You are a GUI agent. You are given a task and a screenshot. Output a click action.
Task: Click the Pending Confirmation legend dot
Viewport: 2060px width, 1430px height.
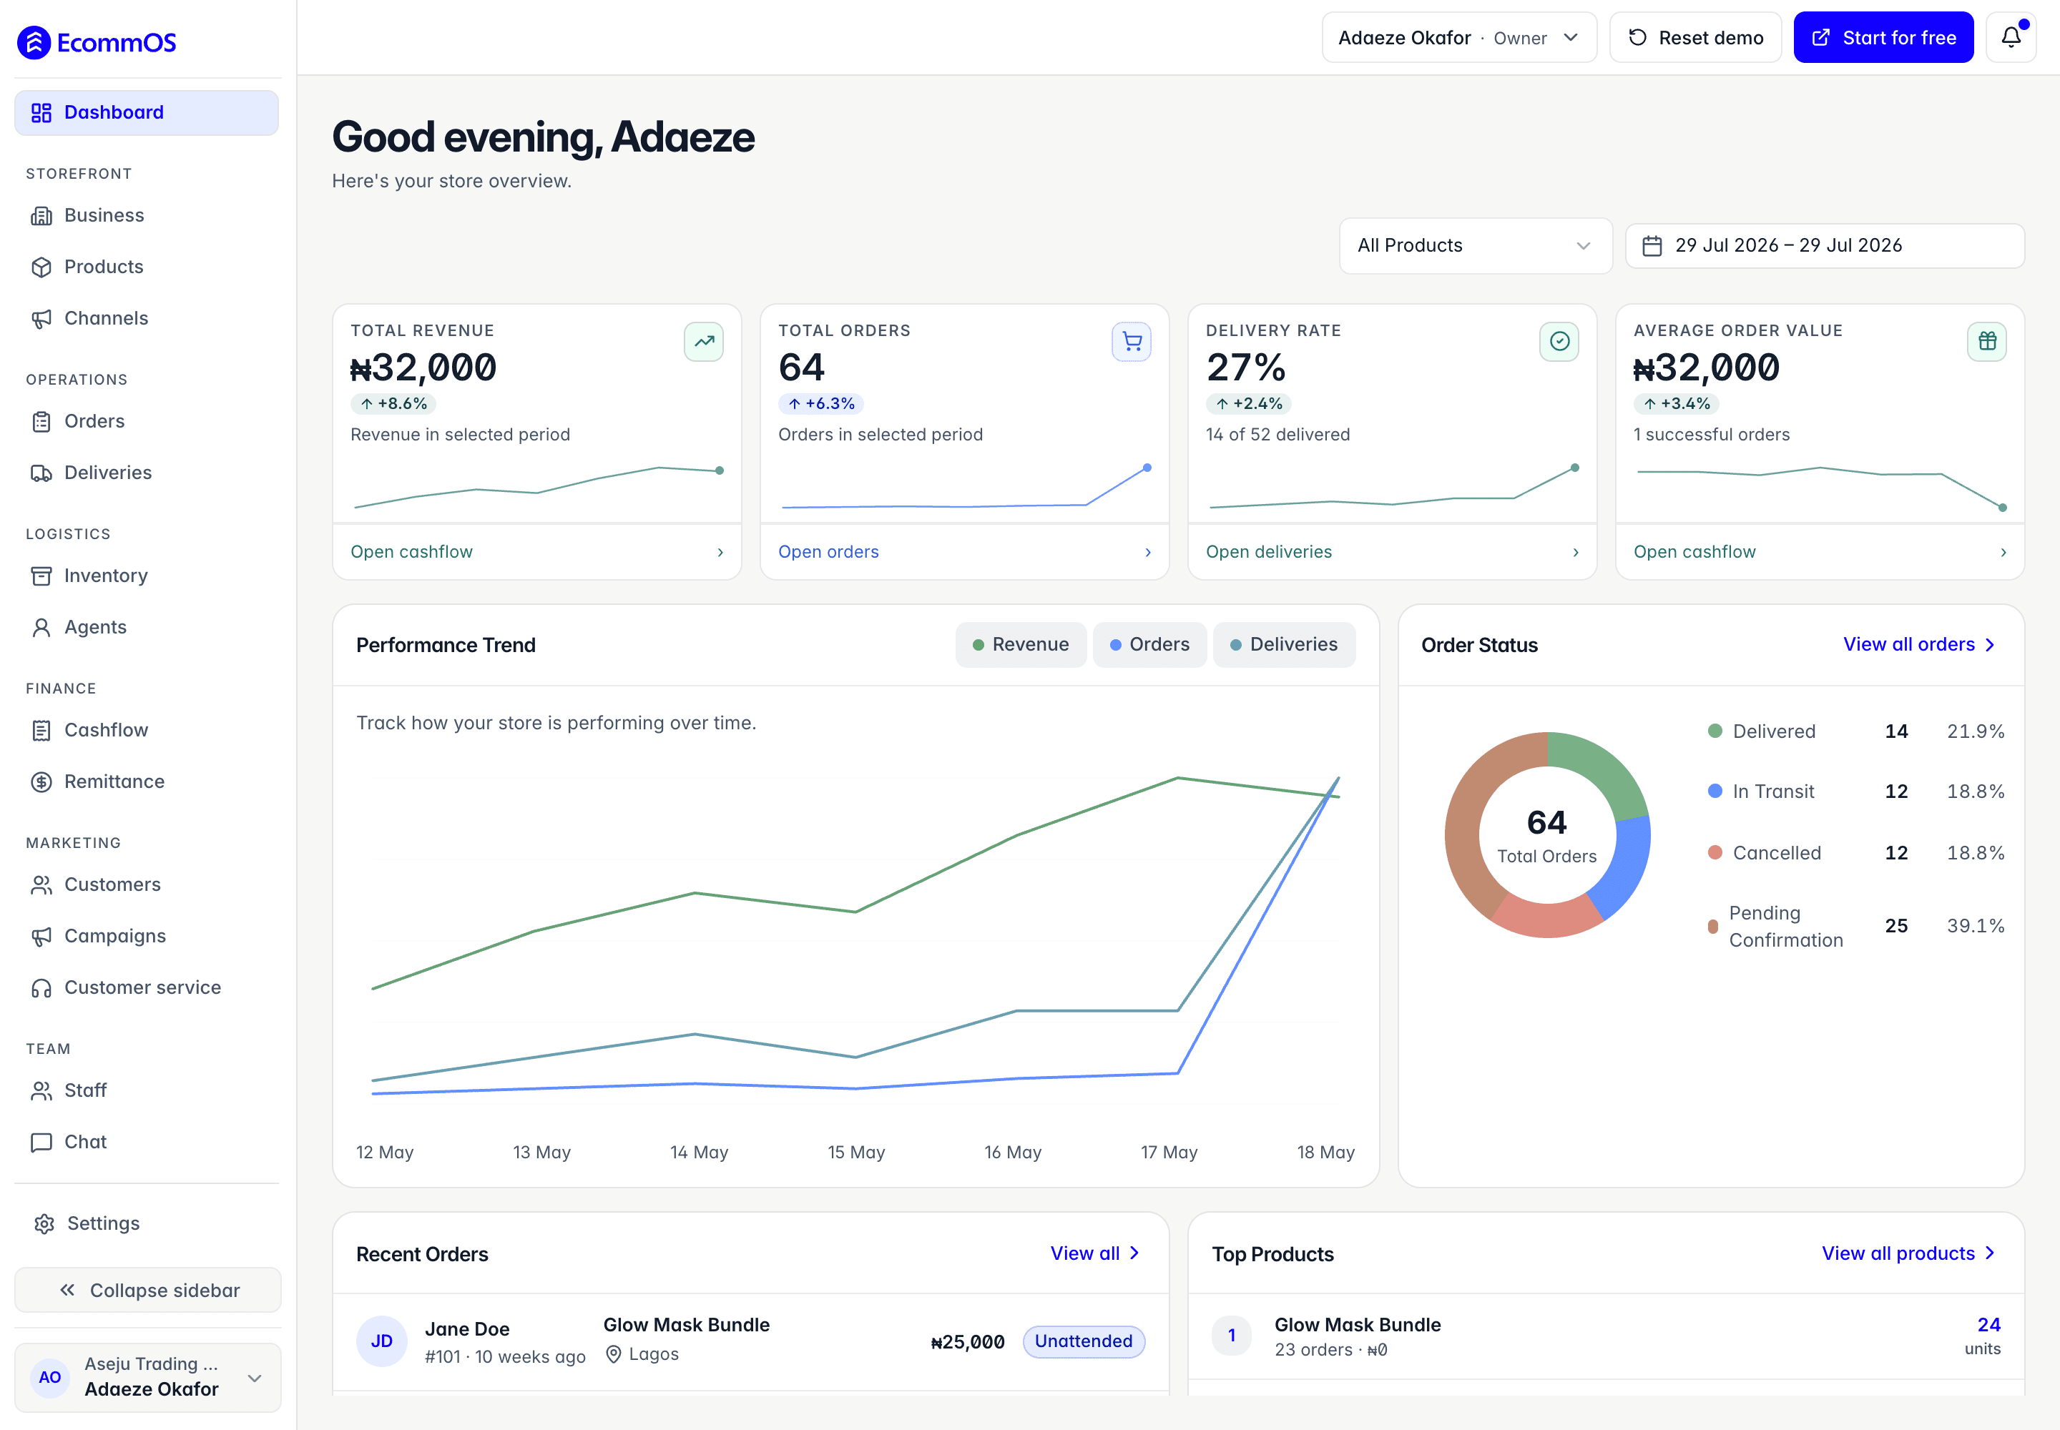coord(1712,927)
